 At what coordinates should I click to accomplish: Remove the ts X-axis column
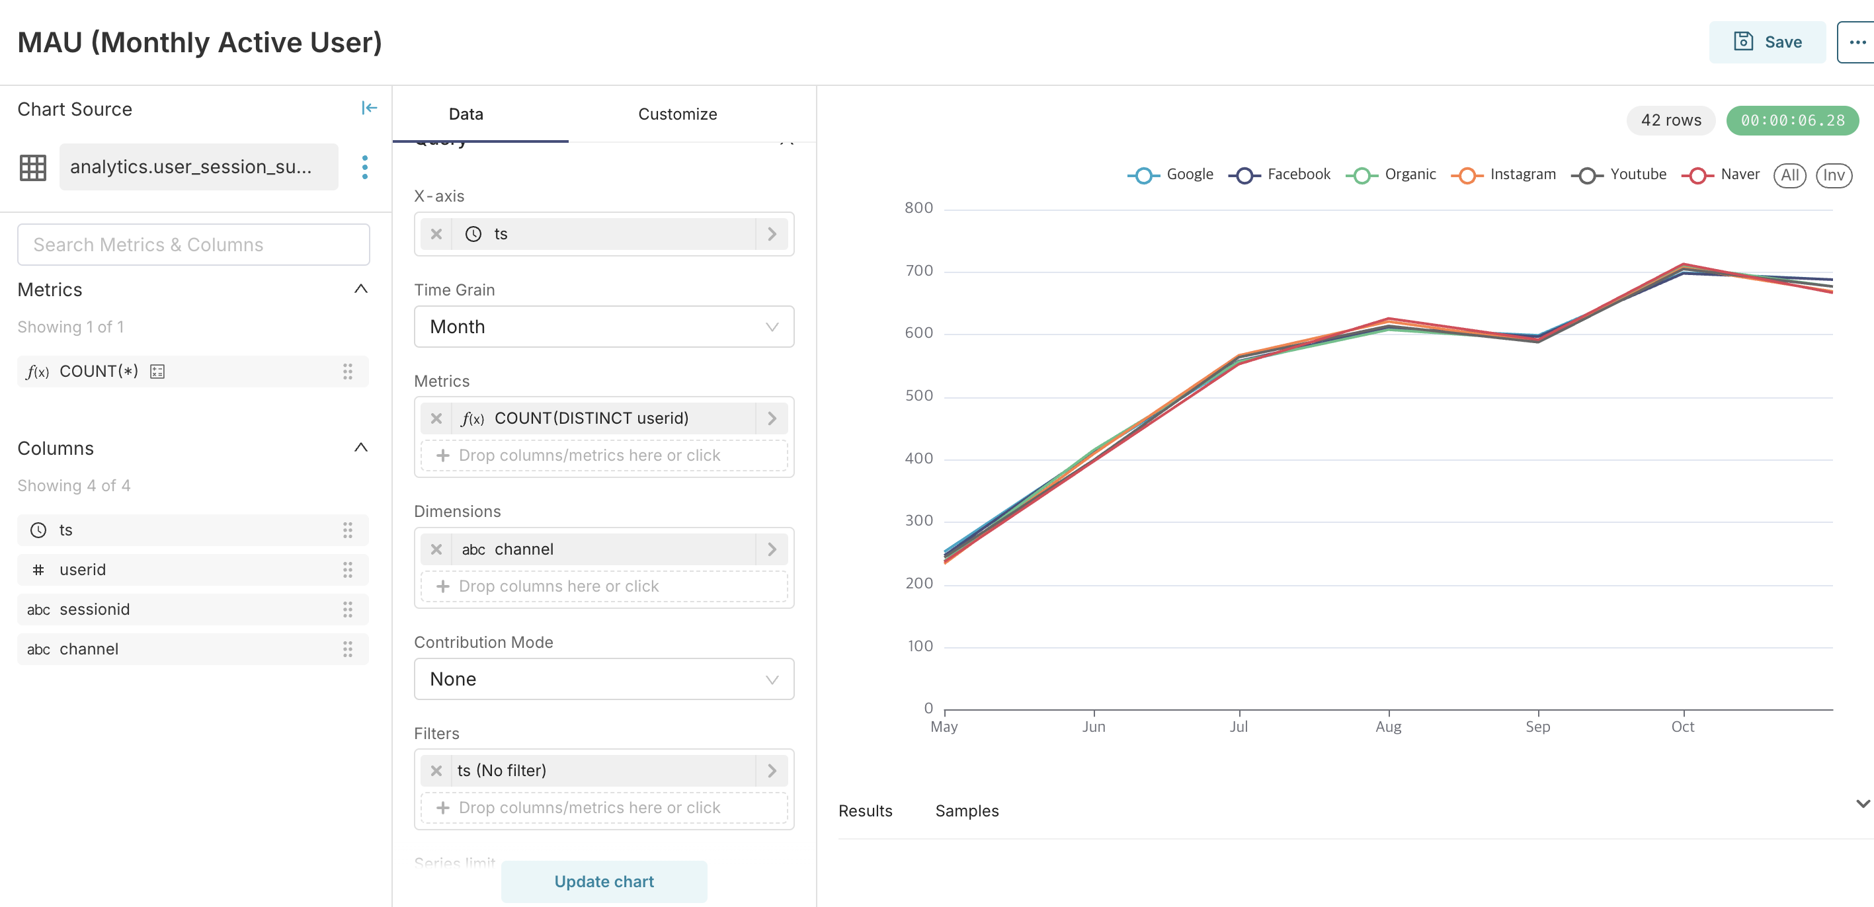(x=436, y=234)
